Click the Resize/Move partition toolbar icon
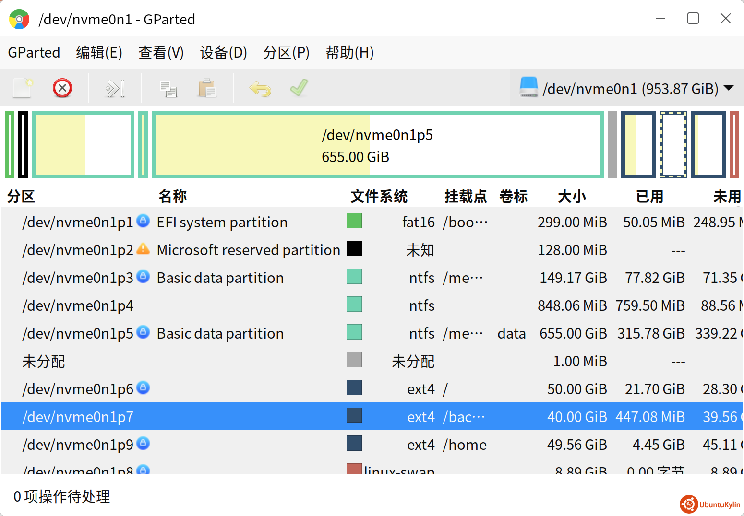 (x=115, y=88)
